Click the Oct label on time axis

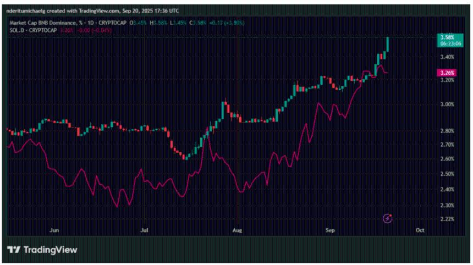pyautogui.click(x=420, y=231)
